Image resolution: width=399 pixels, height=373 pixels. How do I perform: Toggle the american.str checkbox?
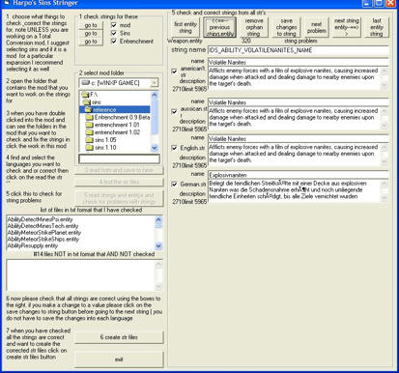pos(174,71)
